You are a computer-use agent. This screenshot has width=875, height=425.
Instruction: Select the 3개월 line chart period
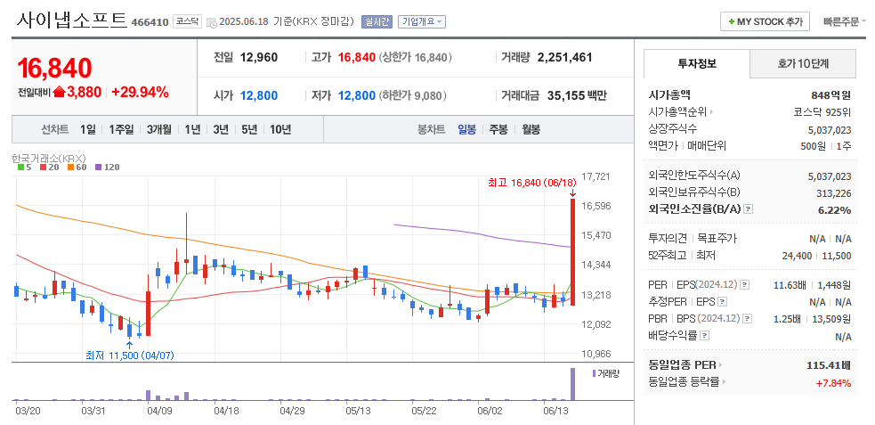pyautogui.click(x=159, y=129)
